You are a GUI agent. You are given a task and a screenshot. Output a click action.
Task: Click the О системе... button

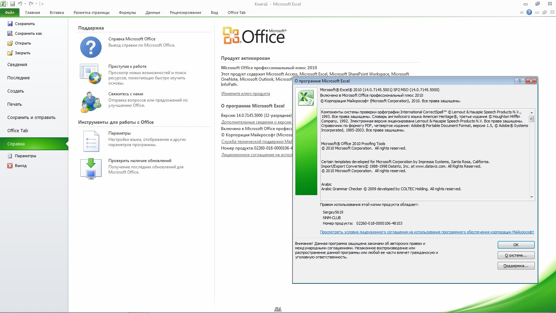coord(516,255)
